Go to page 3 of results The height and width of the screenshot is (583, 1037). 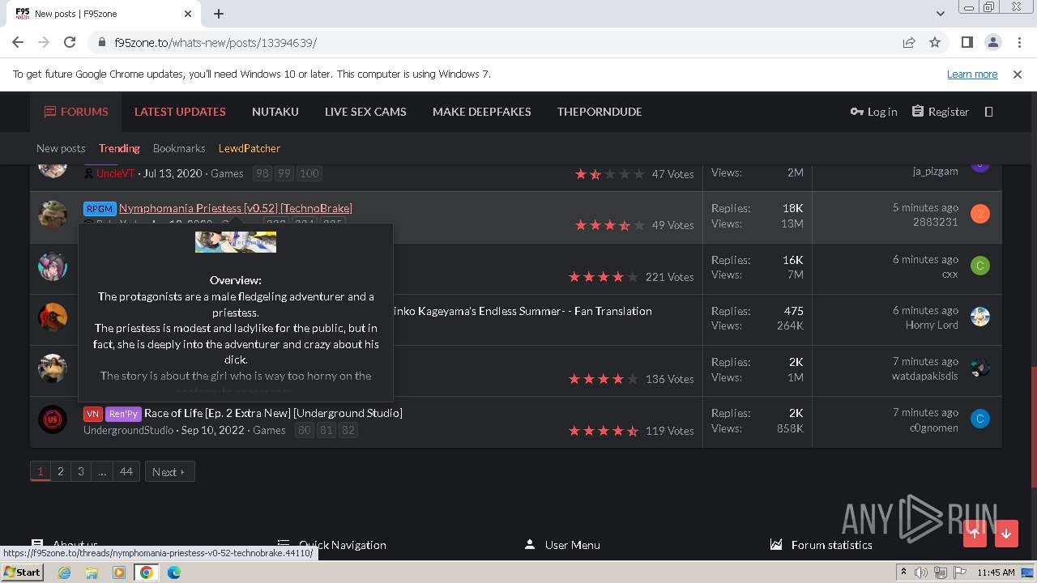[80, 471]
